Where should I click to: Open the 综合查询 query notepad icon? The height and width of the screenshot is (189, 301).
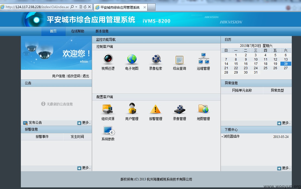pos(179,59)
